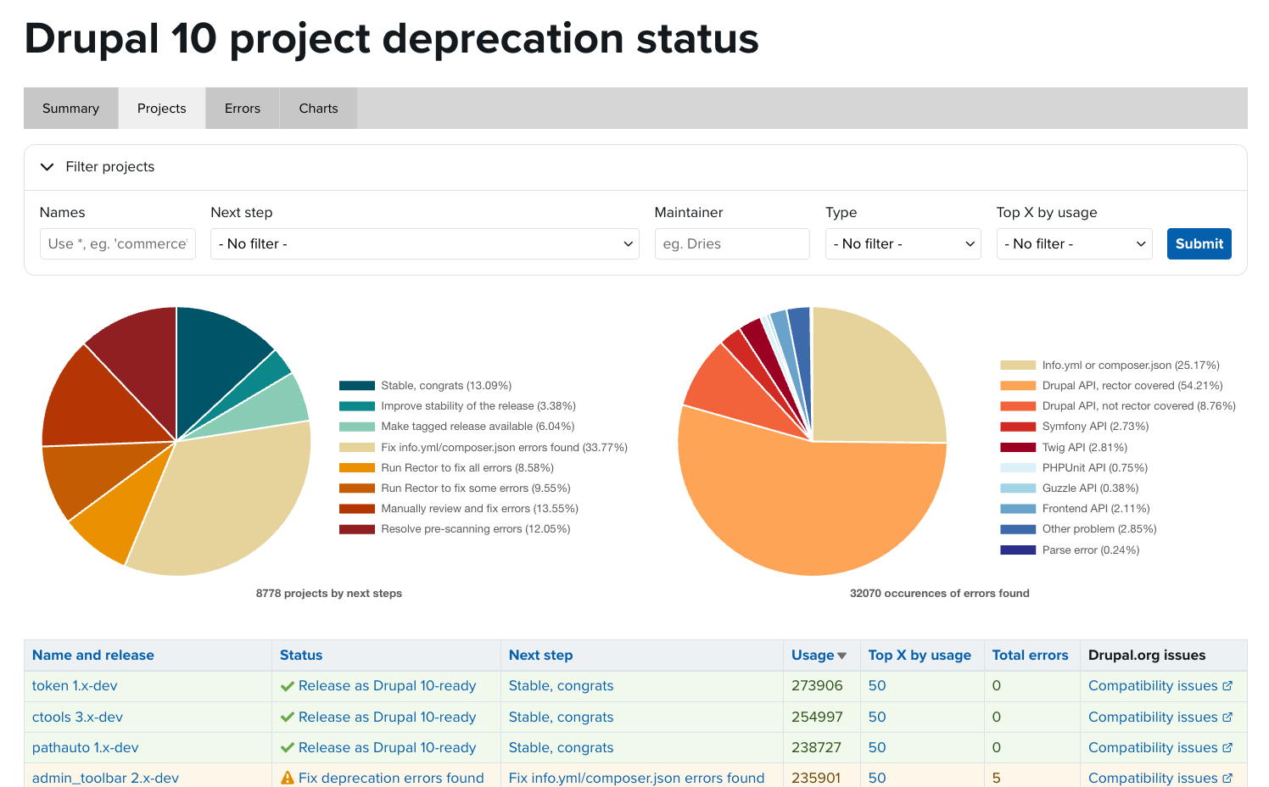Click the Stable, congrats legend swatch
Viewport: 1269px width, 787px height.
coord(357,386)
